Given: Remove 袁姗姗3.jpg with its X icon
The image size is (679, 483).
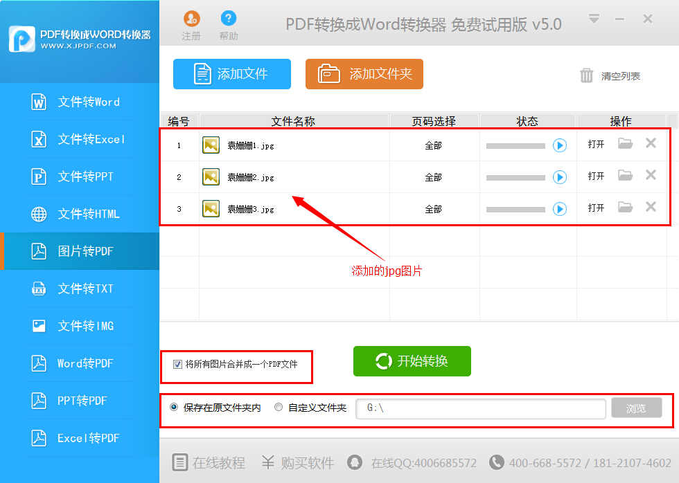Looking at the screenshot, I should tap(651, 207).
